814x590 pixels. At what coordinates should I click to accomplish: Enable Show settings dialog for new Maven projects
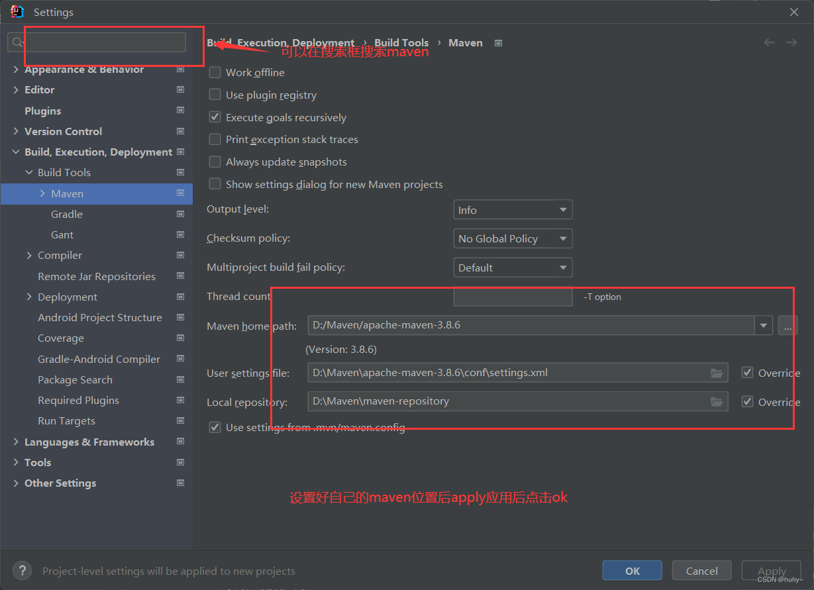click(x=215, y=184)
